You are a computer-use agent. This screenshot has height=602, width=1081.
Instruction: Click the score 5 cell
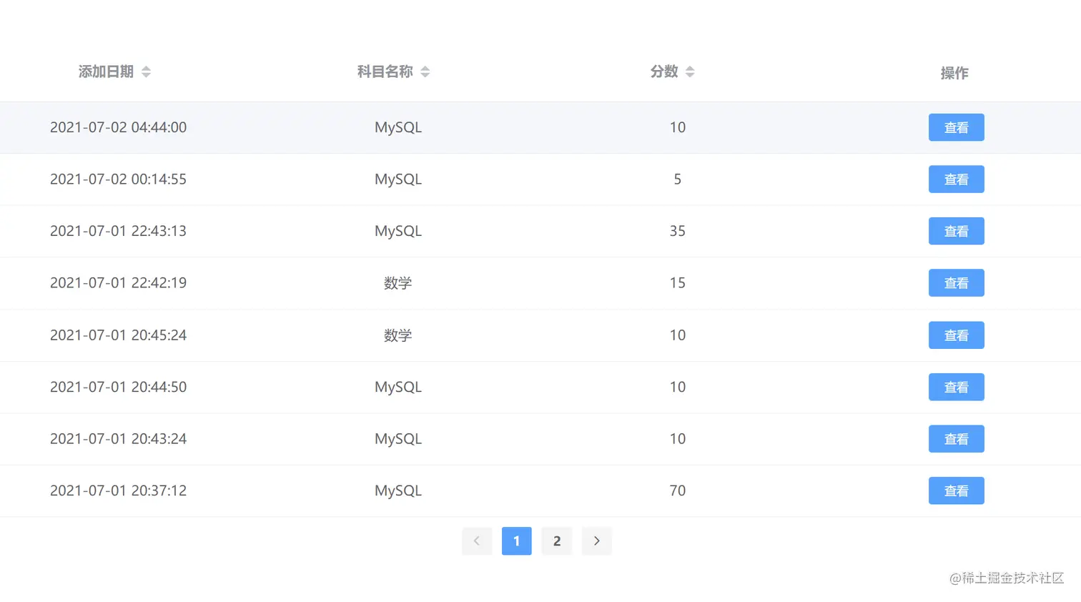coord(678,179)
